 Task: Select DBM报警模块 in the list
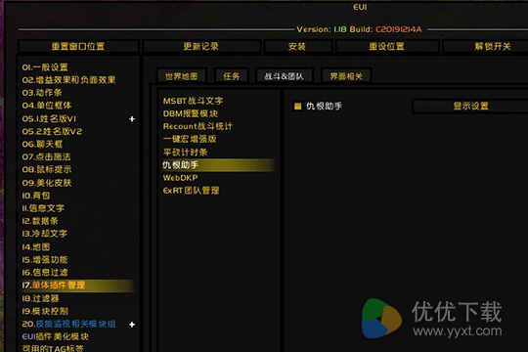pos(191,113)
